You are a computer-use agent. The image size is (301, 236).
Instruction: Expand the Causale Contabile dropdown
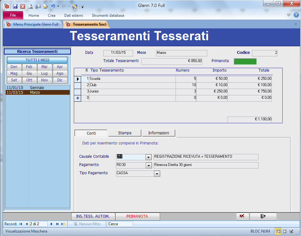point(148,157)
